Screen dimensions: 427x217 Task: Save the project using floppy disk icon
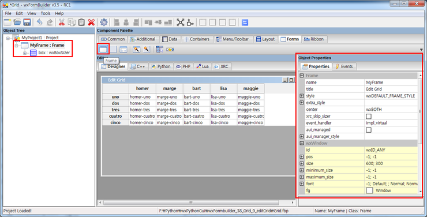pyautogui.click(x=27, y=23)
